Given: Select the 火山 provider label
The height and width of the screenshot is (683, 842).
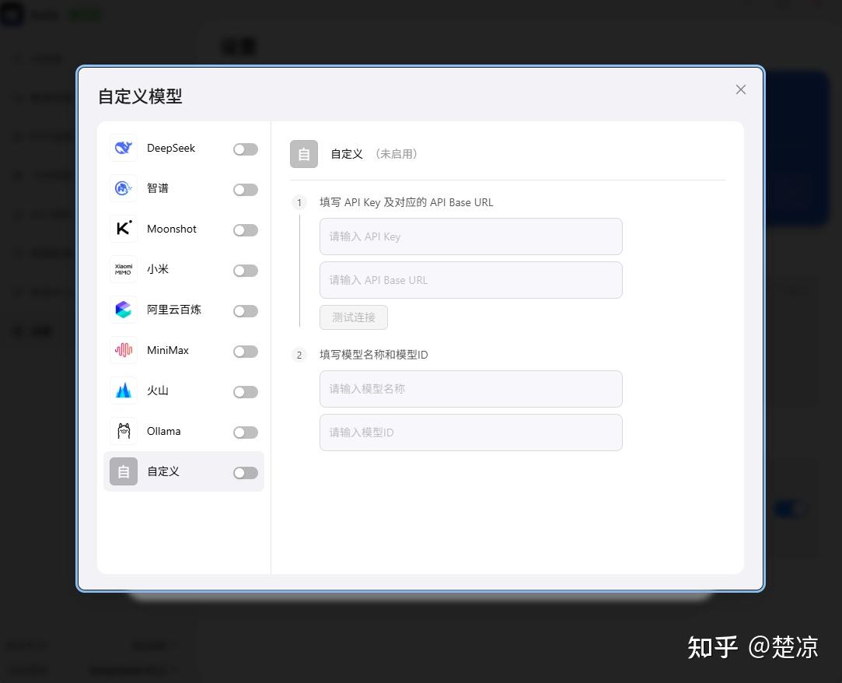Looking at the screenshot, I should pos(157,391).
